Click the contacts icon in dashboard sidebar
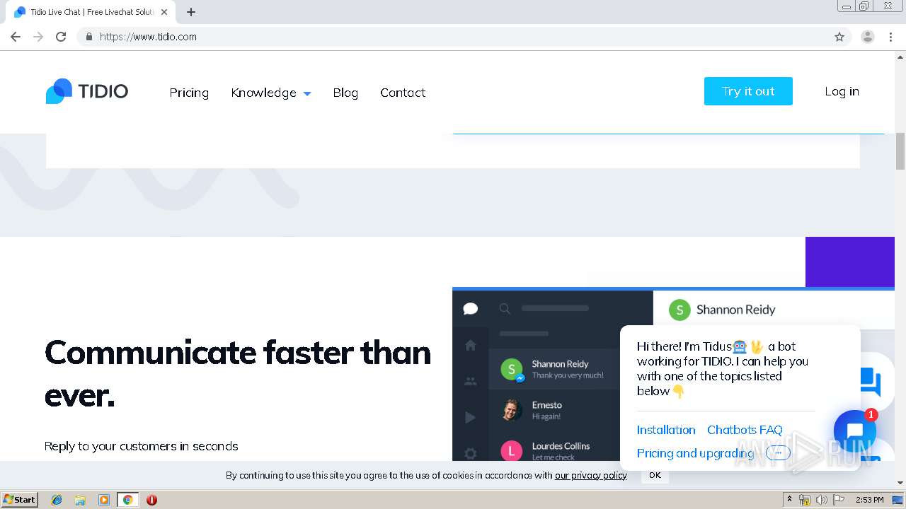The width and height of the screenshot is (906, 509). tap(471, 381)
